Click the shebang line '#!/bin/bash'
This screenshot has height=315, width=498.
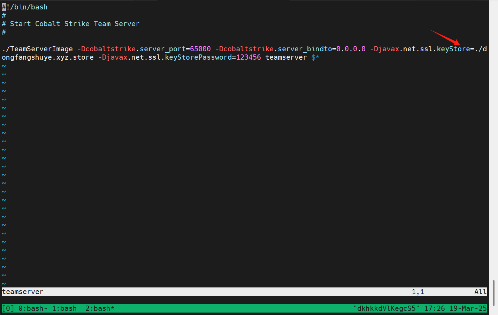(24, 7)
